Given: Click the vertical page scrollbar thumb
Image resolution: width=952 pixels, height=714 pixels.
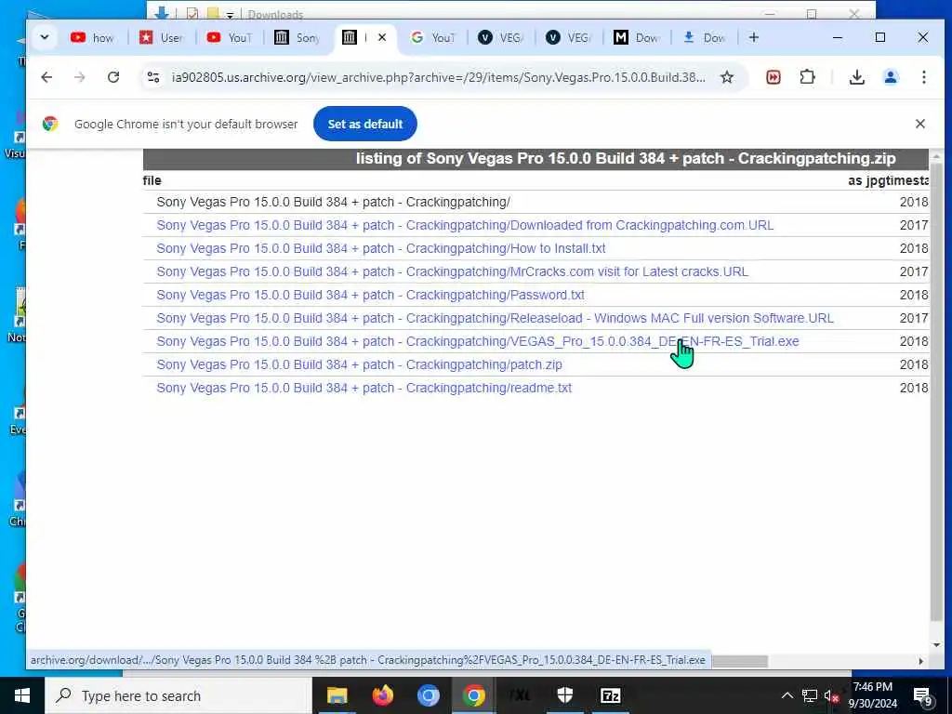Looking at the screenshot, I should click(x=936, y=394).
